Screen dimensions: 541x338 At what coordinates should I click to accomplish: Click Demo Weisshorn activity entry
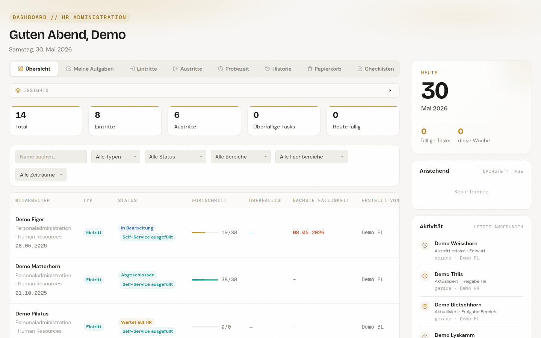pos(471,250)
